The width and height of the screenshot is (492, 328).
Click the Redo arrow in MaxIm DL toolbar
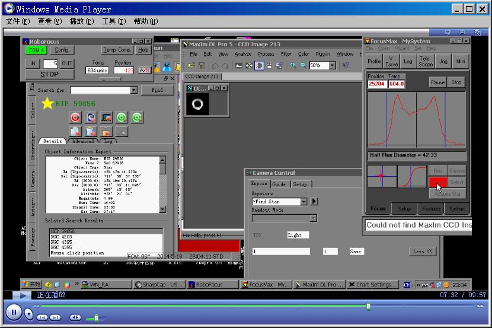coord(225,66)
